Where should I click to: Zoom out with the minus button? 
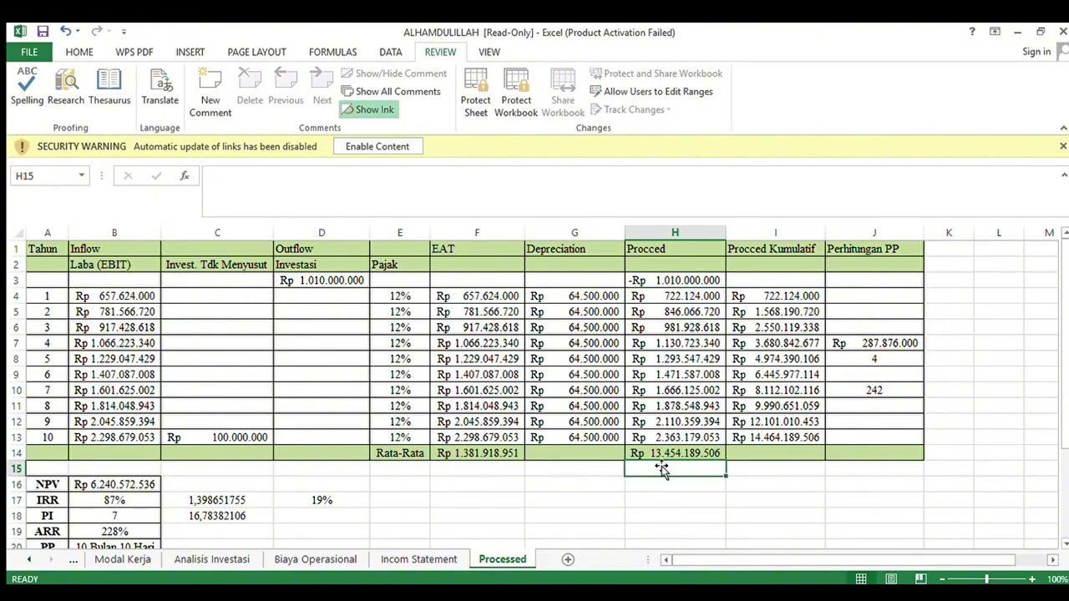coord(942,578)
